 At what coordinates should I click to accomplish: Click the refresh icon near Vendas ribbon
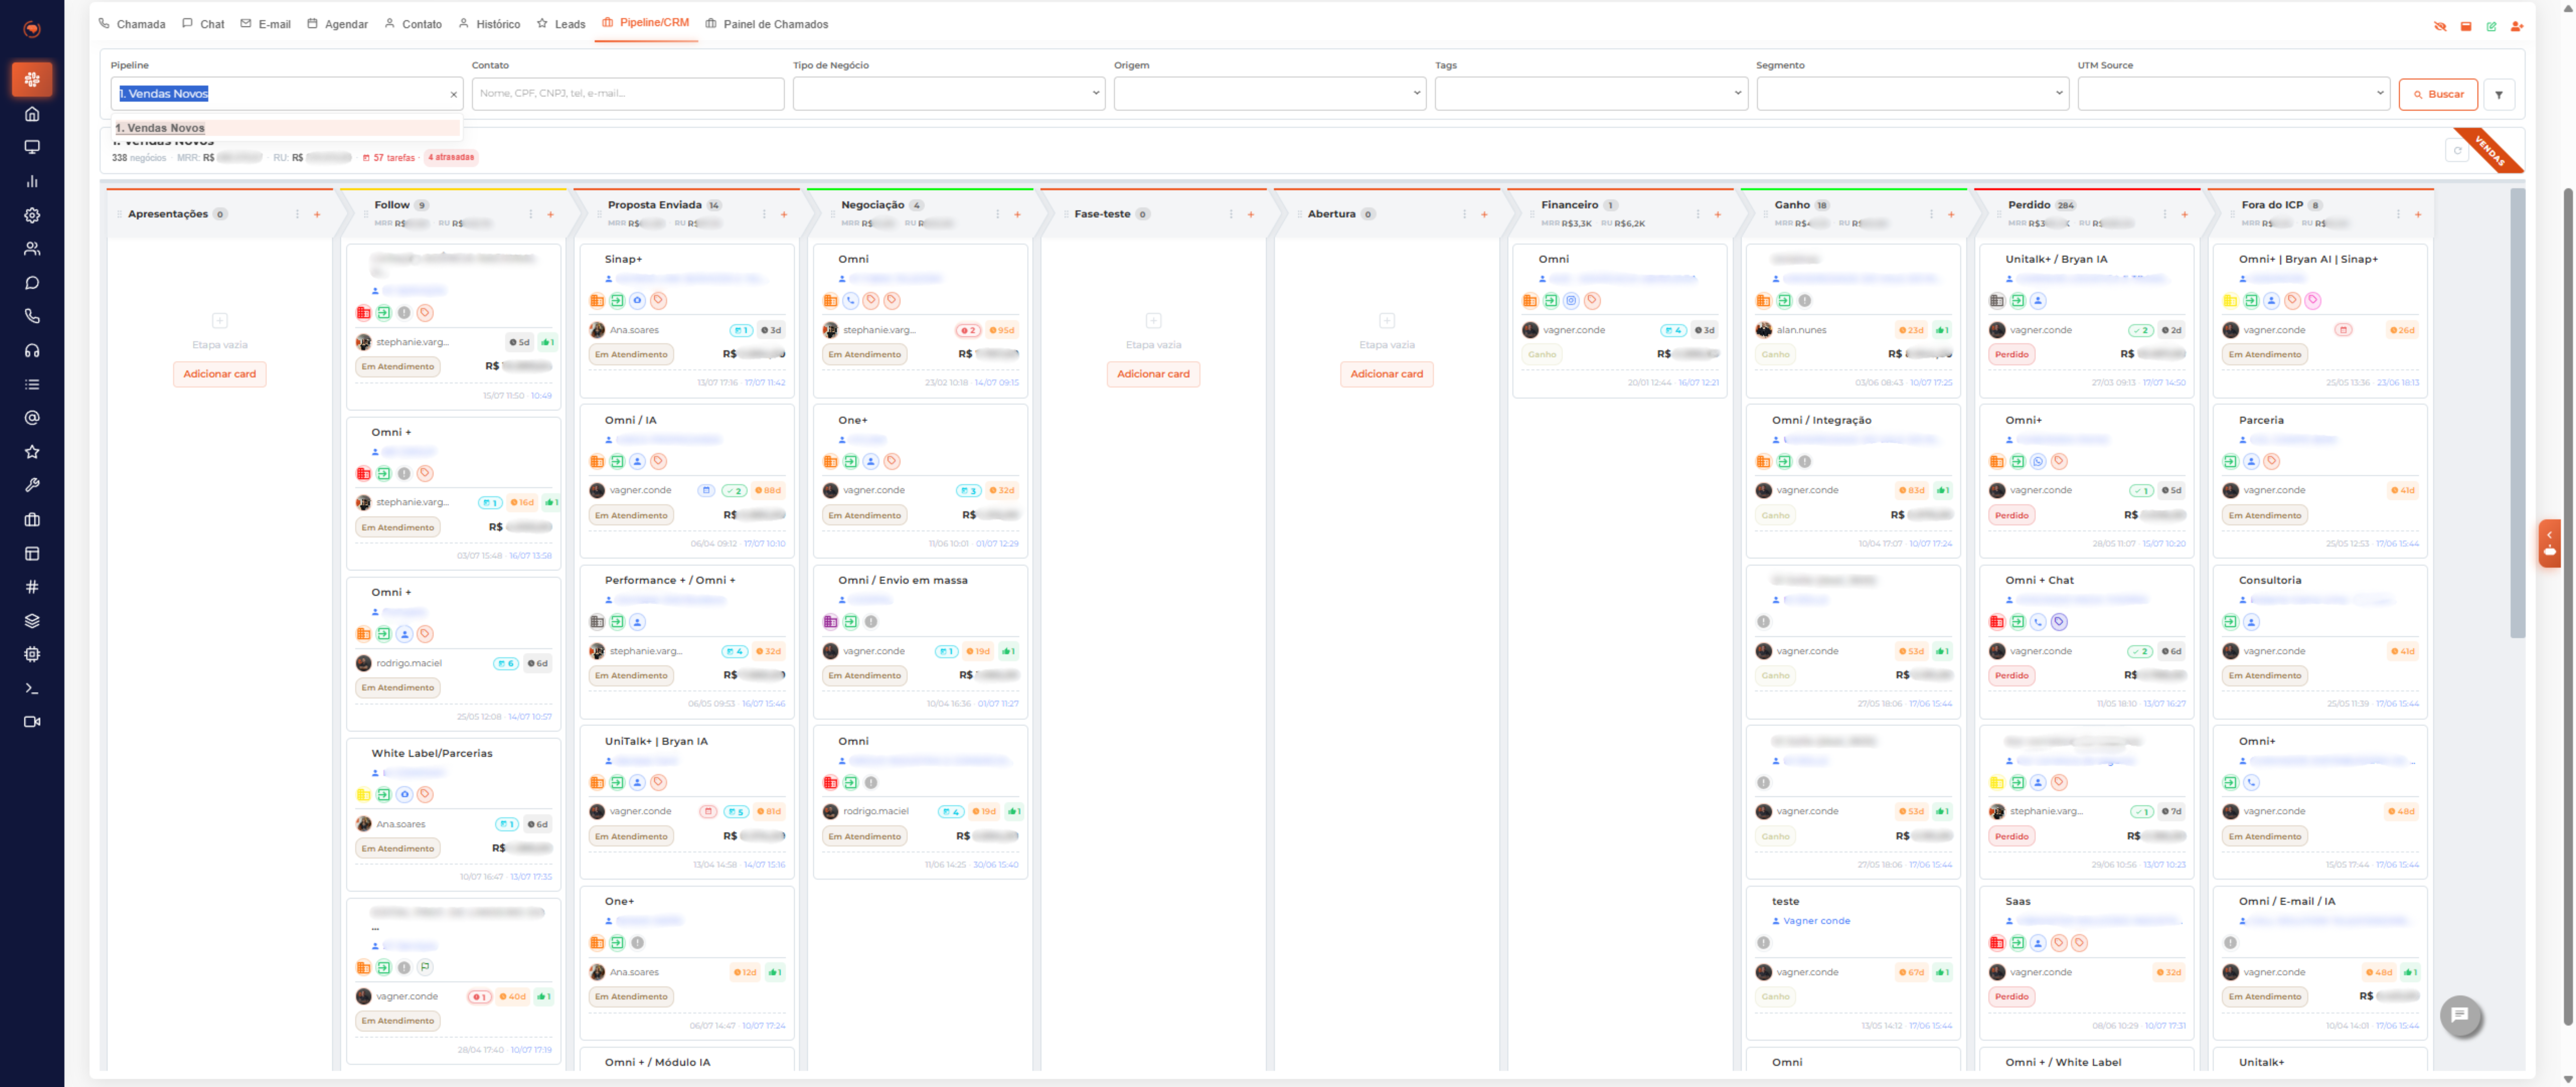[x=2457, y=151]
